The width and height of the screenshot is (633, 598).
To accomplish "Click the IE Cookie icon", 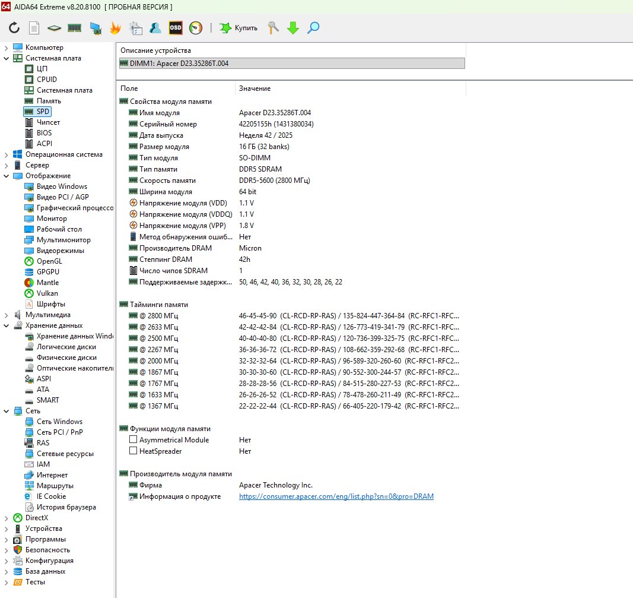I will 28,496.
